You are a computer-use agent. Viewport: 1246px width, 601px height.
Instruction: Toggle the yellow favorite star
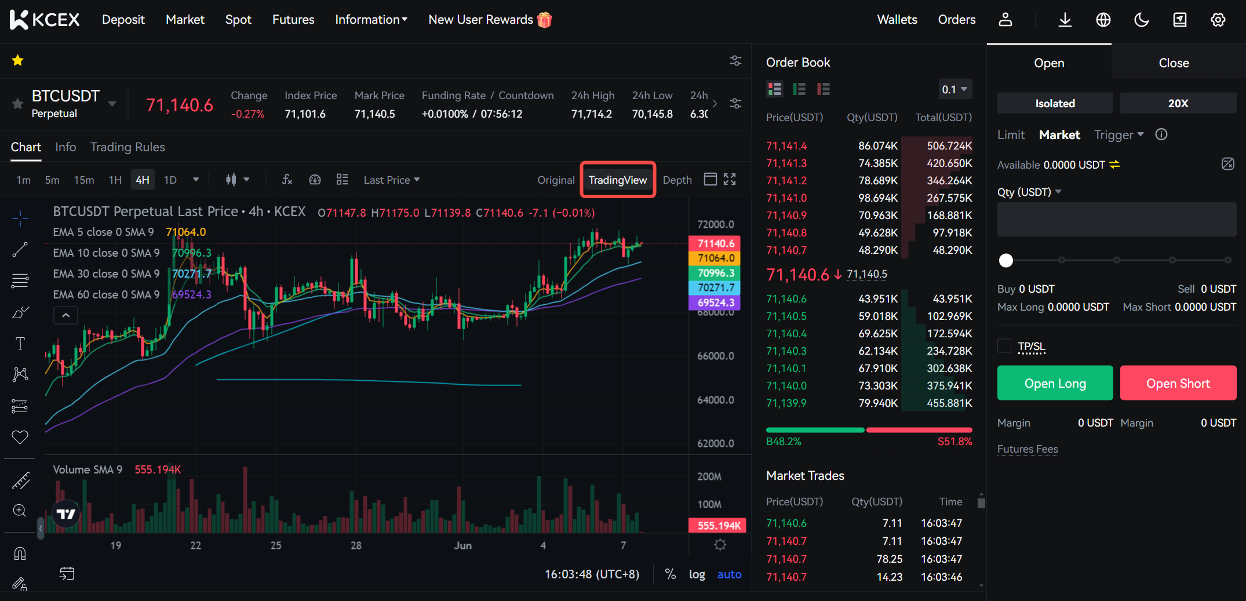pos(18,60)
